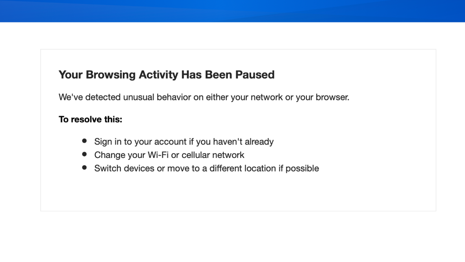
Task: Click the word "Paused" in the heading
Action: [x=255, y=75]
